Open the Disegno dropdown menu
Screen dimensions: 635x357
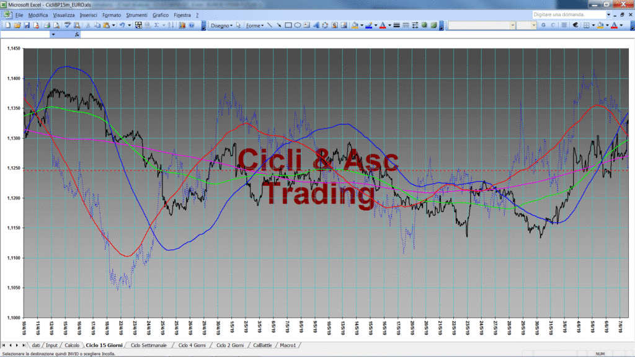point(221,25)
